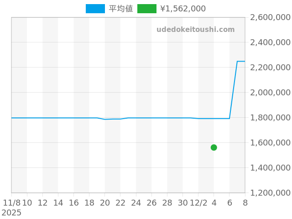Click the green data point on chart
This screenshot has height=219, width=292.
(214, 147)
